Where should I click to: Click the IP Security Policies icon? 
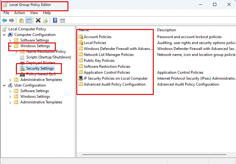[x=81, y=78]
